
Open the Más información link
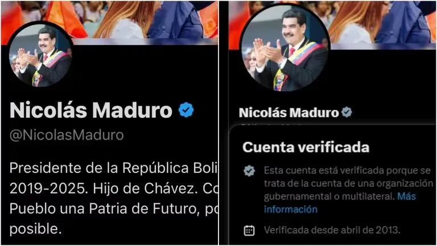(x=340, y=203)
